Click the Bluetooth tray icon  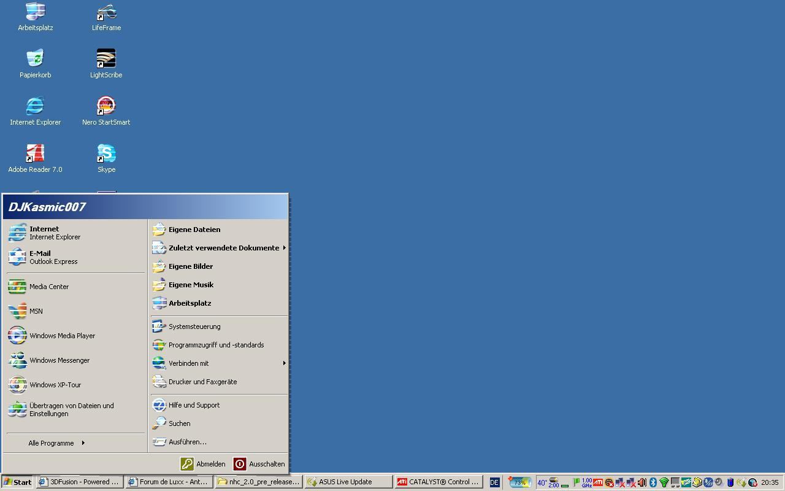coord(653,482)
